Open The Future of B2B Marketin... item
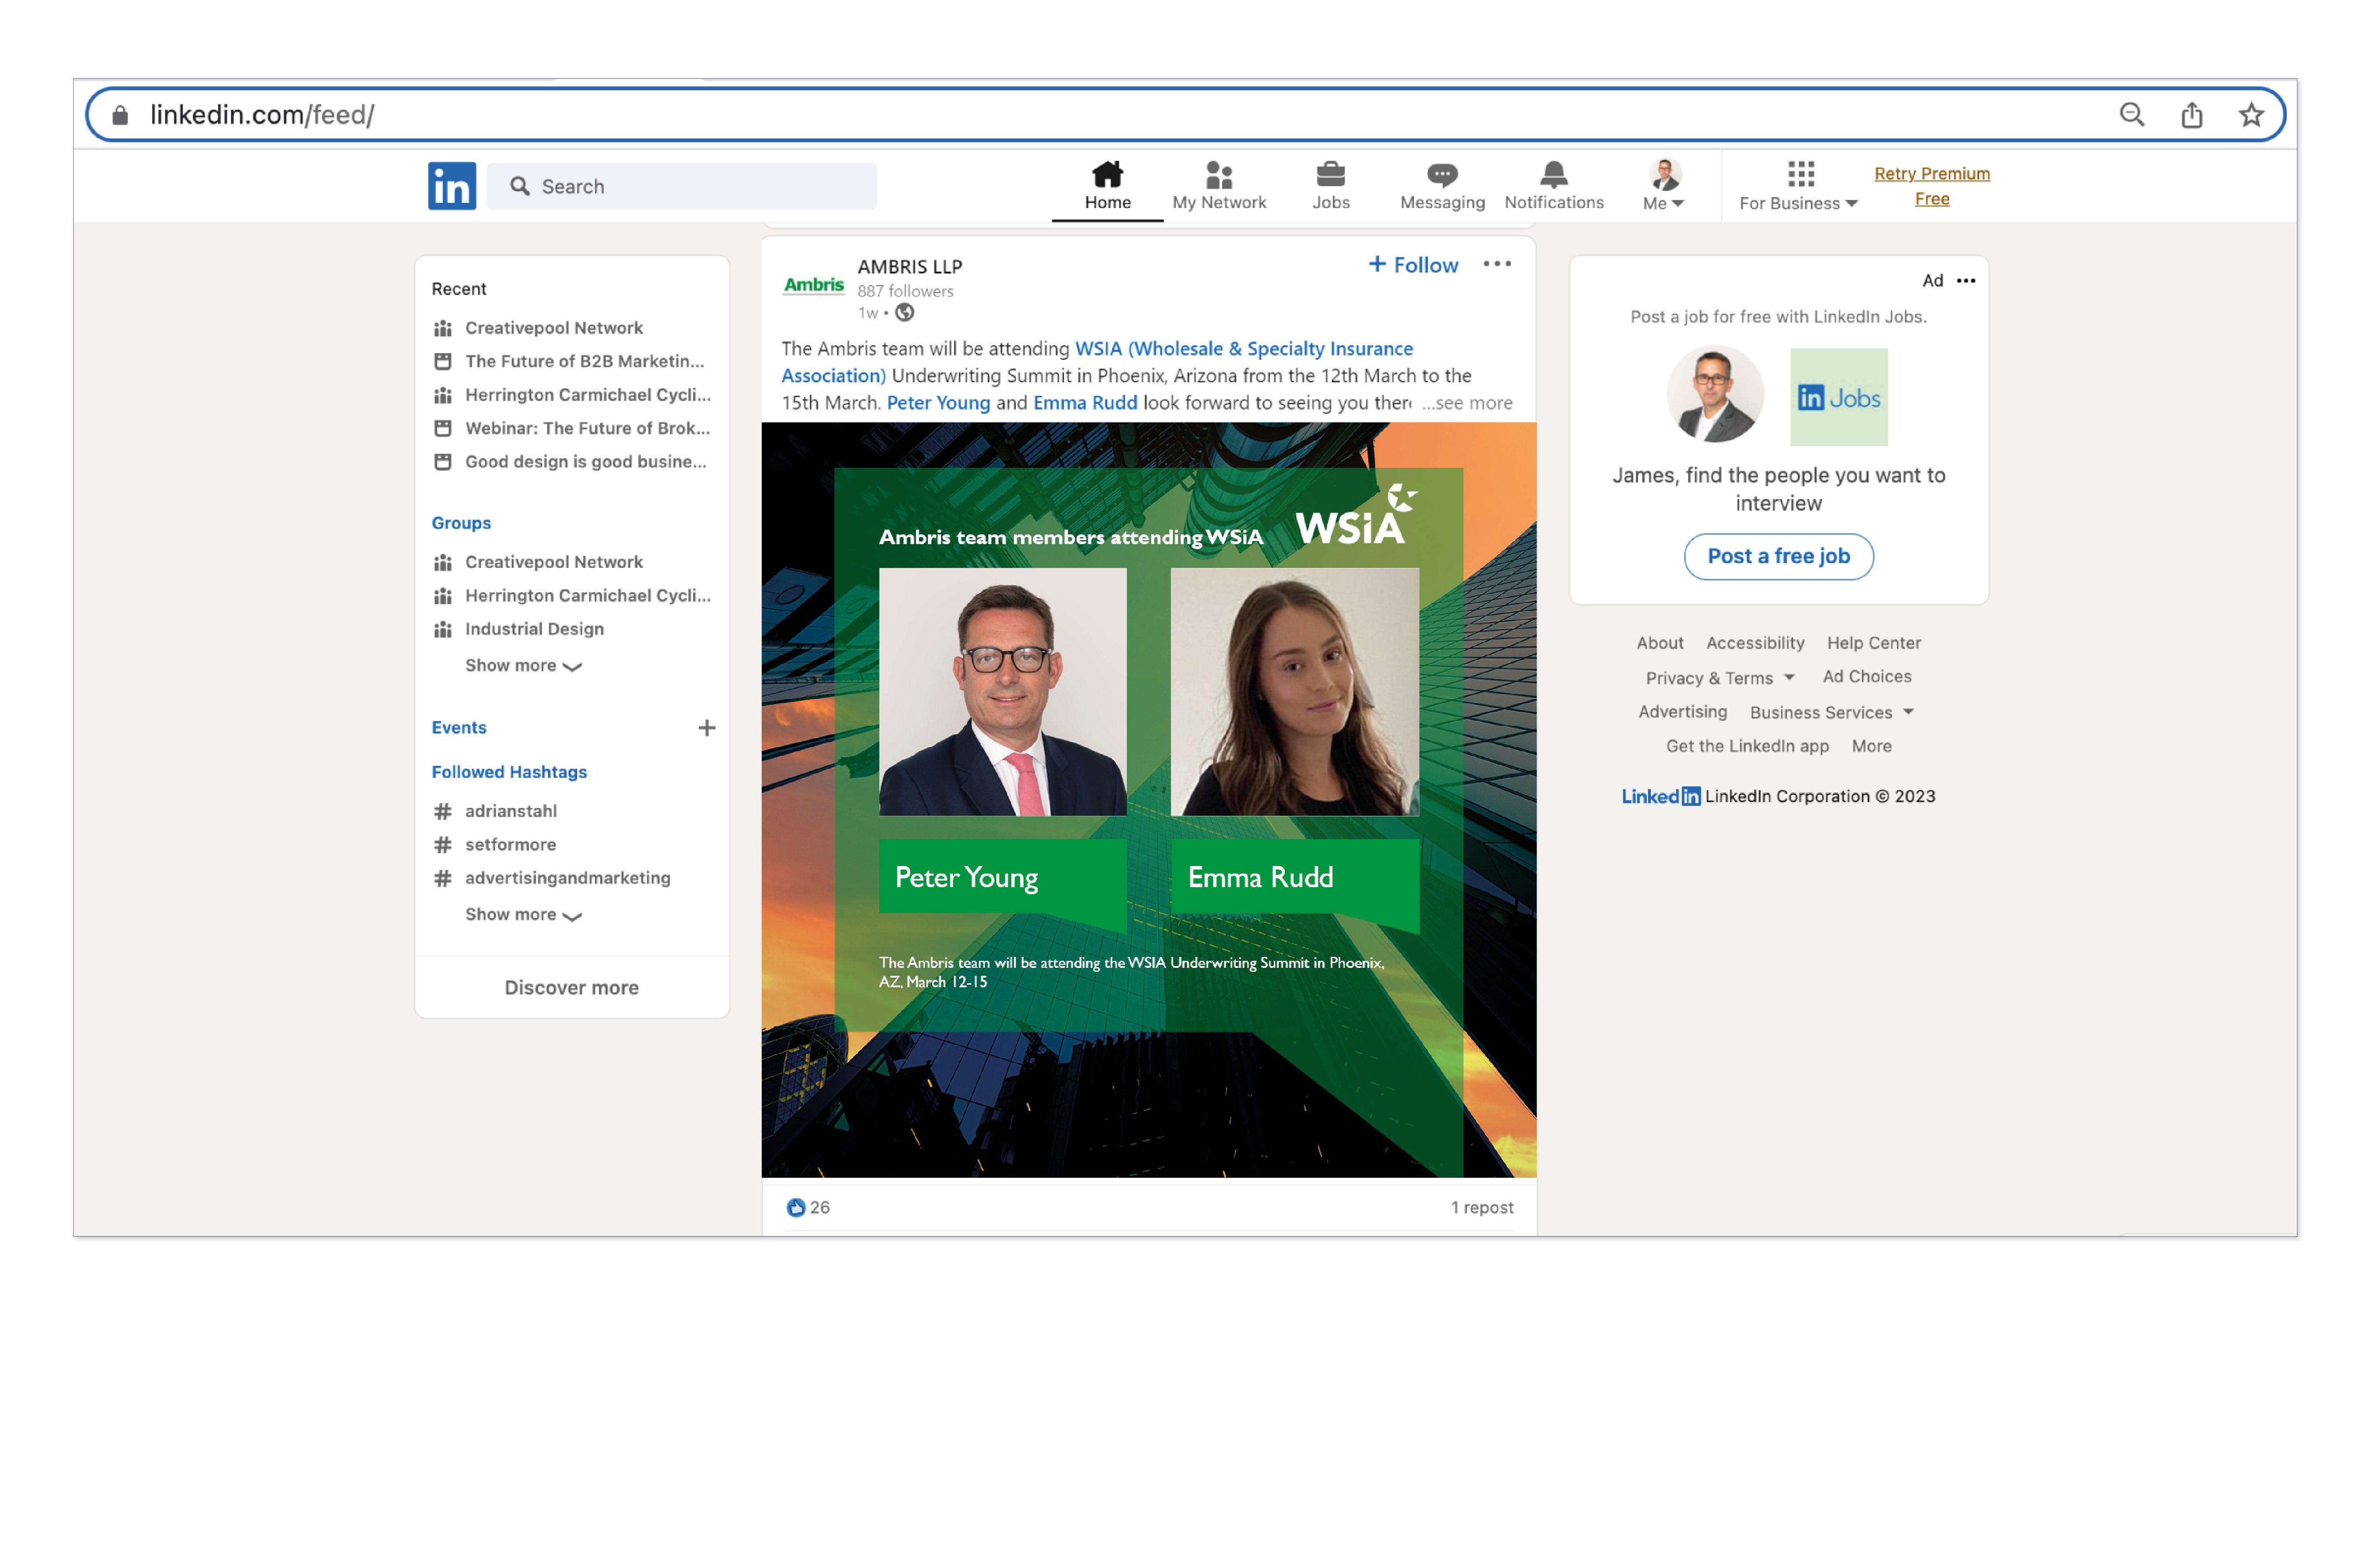The height and width of the screenshot is (1568, 2353). [x=584, y=361]
